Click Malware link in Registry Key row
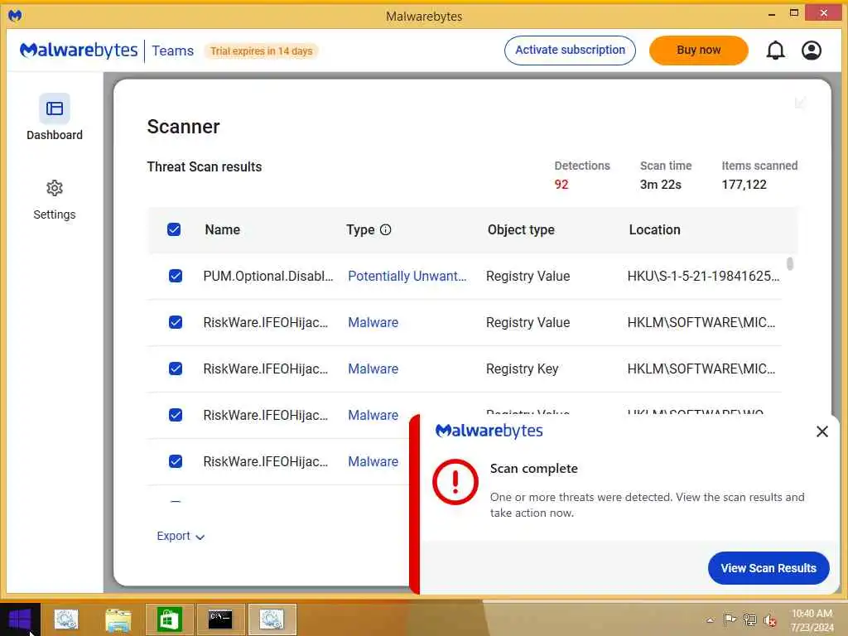 (373, 369)
